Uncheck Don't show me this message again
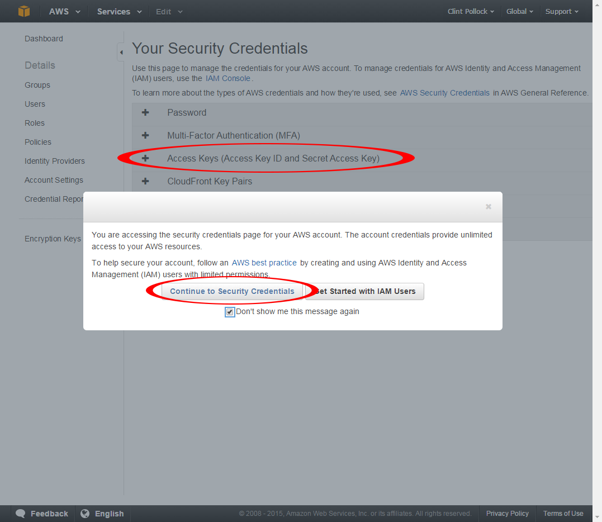This screenshot has height=522, width=602. coord(230,312)
